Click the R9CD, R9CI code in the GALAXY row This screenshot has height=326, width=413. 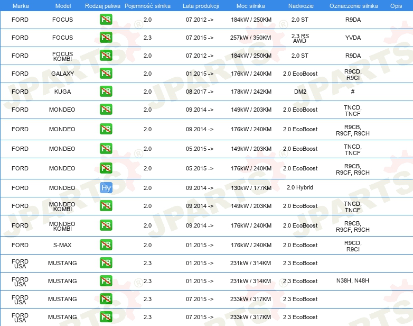point(353,75)
